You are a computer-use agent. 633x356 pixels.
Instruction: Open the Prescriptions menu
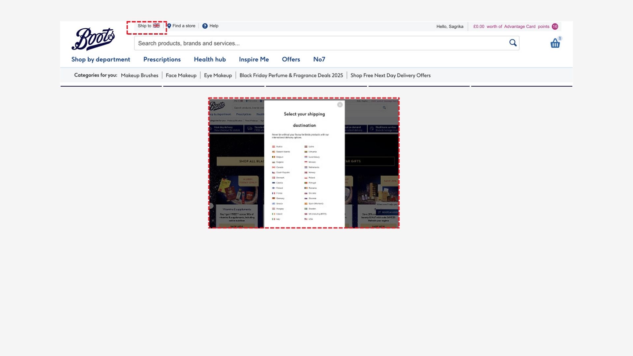pyautogui.click(x=162, y=59)
